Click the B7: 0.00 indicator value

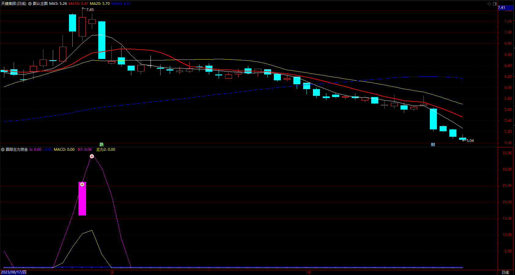click(x=85, y=150)
